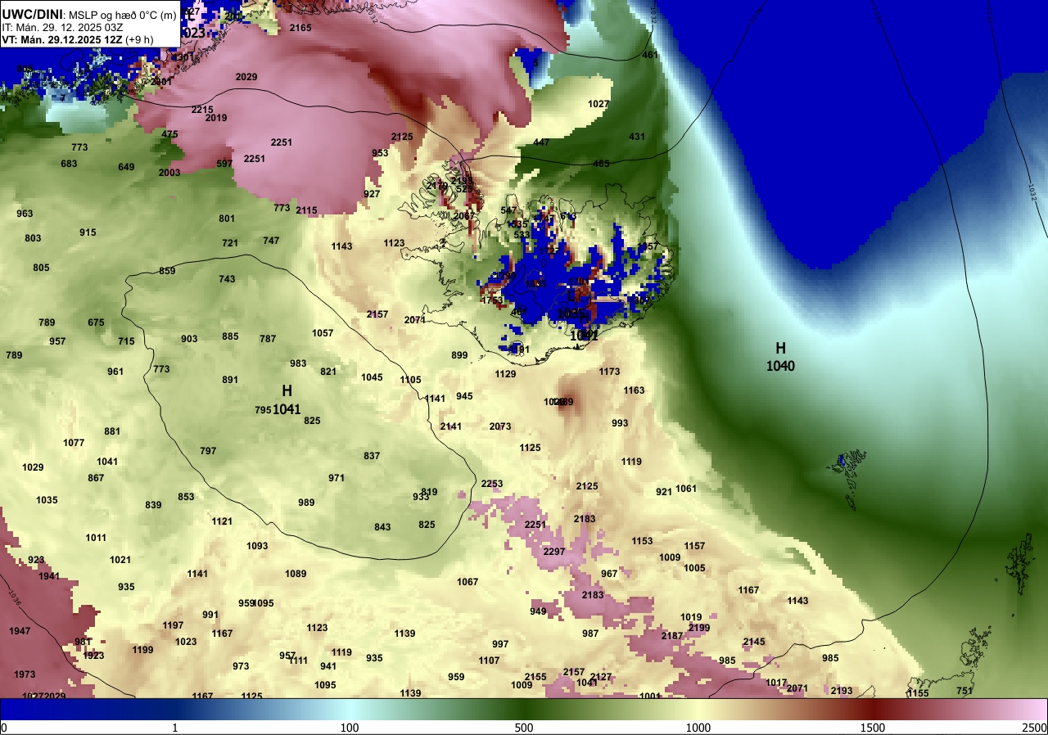Click the map value 971
Image resolution: width=1048 pixels, height=735 pixels.
[337, 478]
